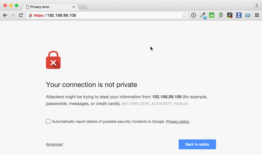Open the user profile button
262x155 pixels.
[257, 5]
